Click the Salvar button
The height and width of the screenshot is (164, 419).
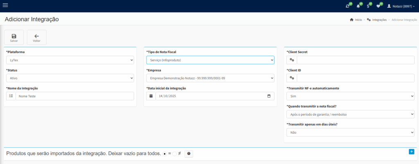click(14, 37)
